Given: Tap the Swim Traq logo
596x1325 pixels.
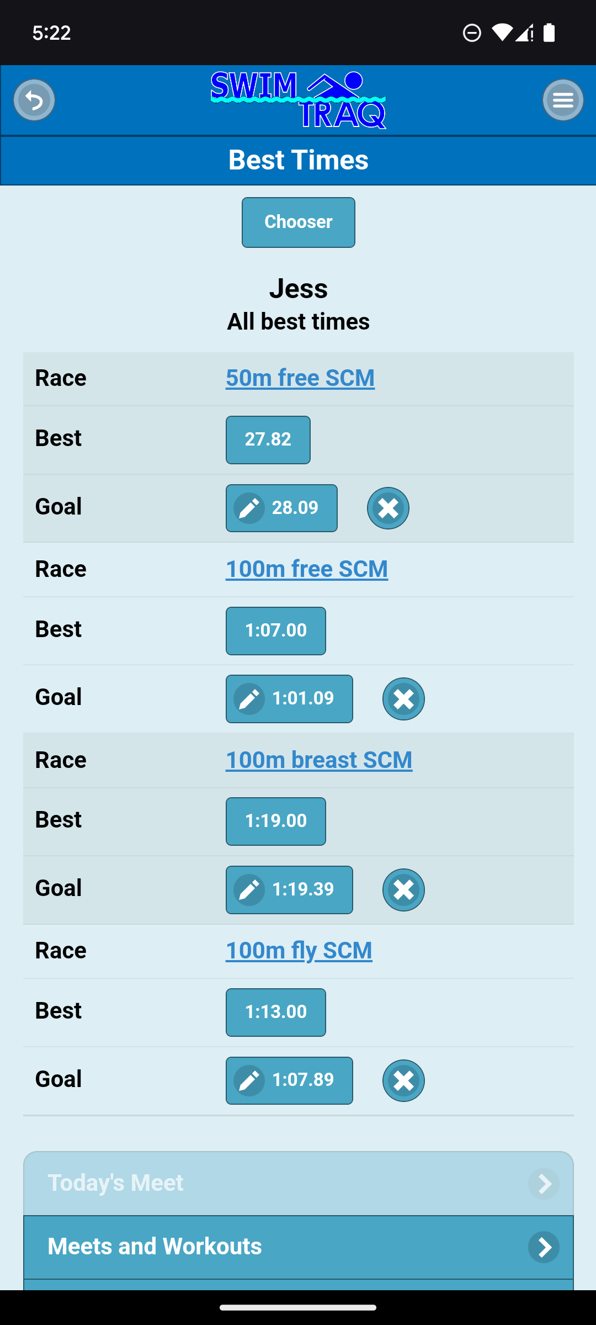Looking at the screenshot, I should (298, 100).
